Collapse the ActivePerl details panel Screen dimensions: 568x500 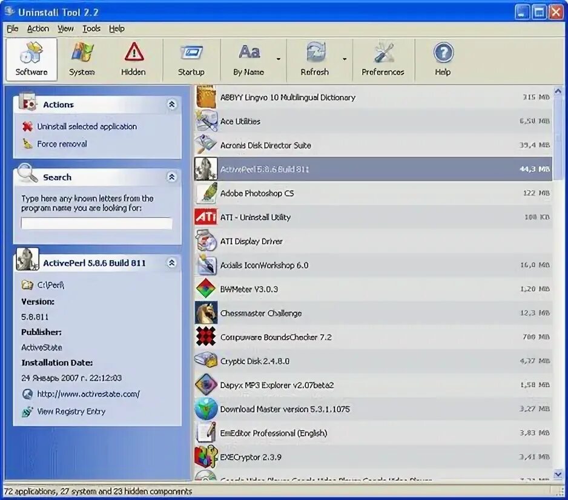[172, 263]
